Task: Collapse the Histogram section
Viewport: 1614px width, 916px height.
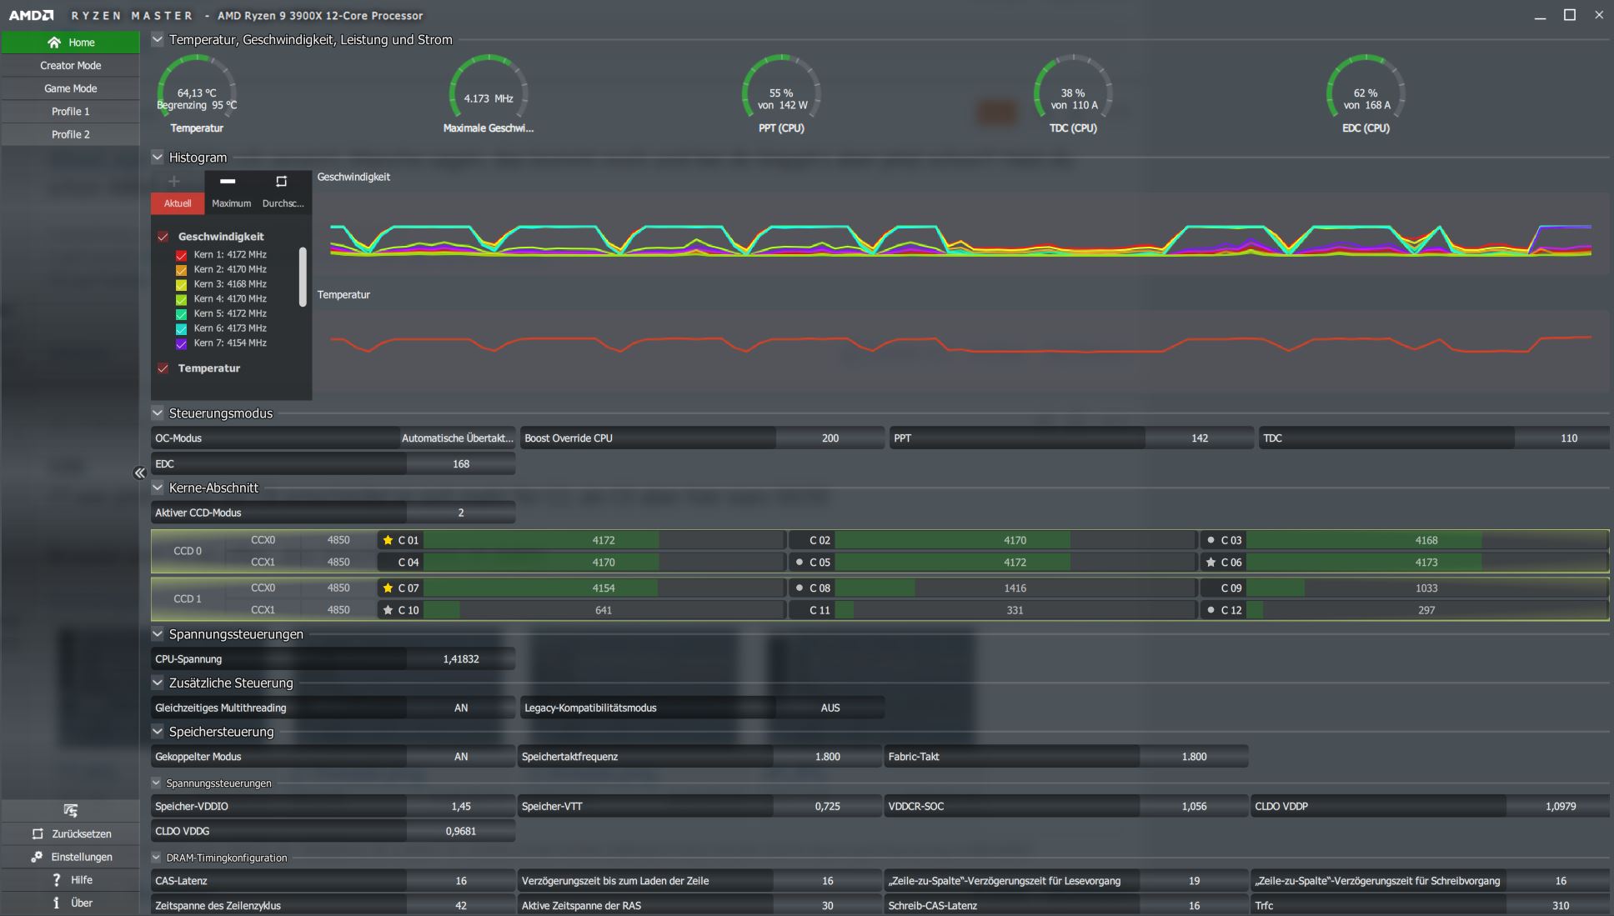Action: point(158,157)
